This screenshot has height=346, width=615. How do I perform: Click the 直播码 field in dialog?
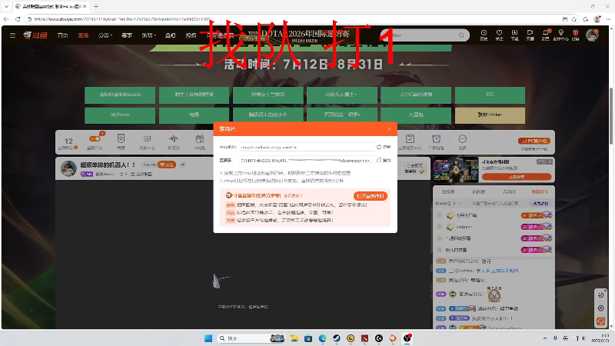307,161
